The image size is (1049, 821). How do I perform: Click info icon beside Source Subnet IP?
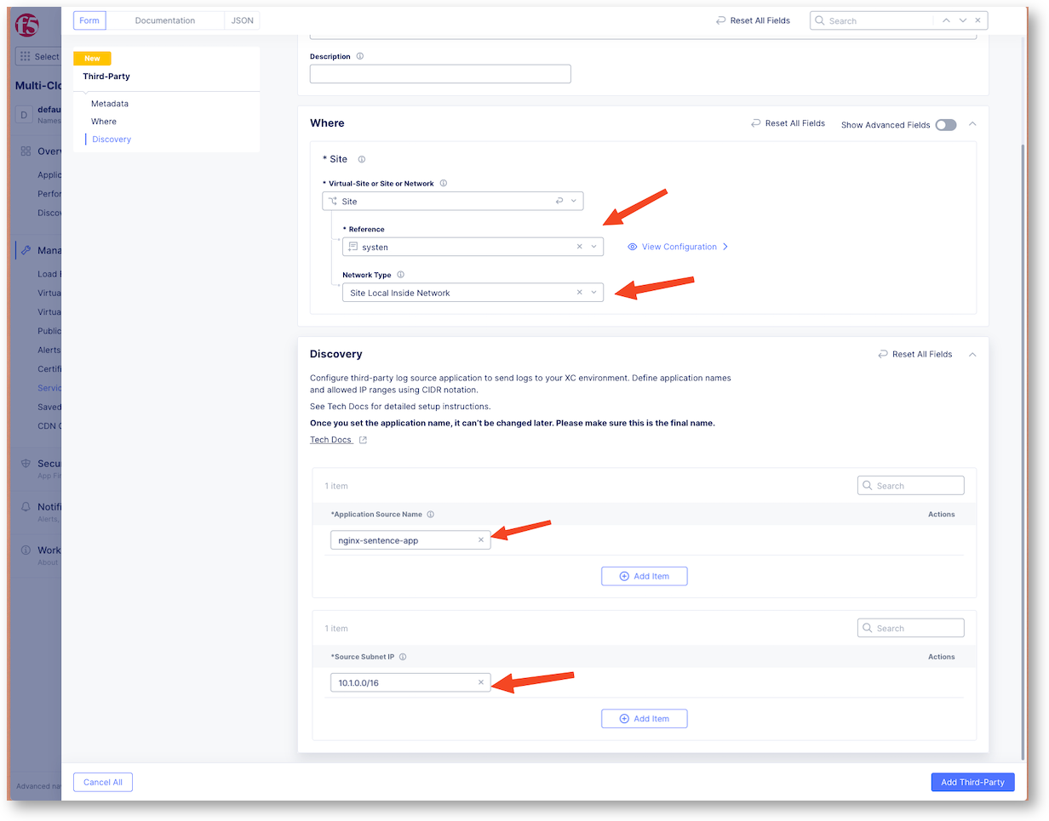(x=403, y=657)
